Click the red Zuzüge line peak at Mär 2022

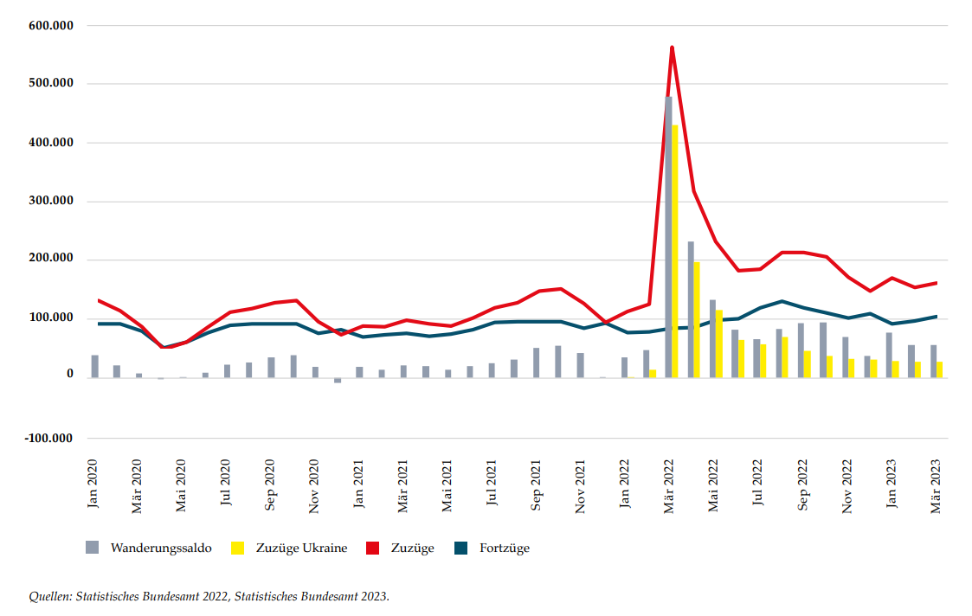point(672,48)
